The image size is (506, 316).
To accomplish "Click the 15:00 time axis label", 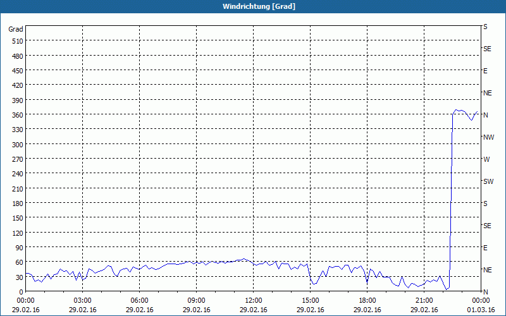I will click(310, 301).
